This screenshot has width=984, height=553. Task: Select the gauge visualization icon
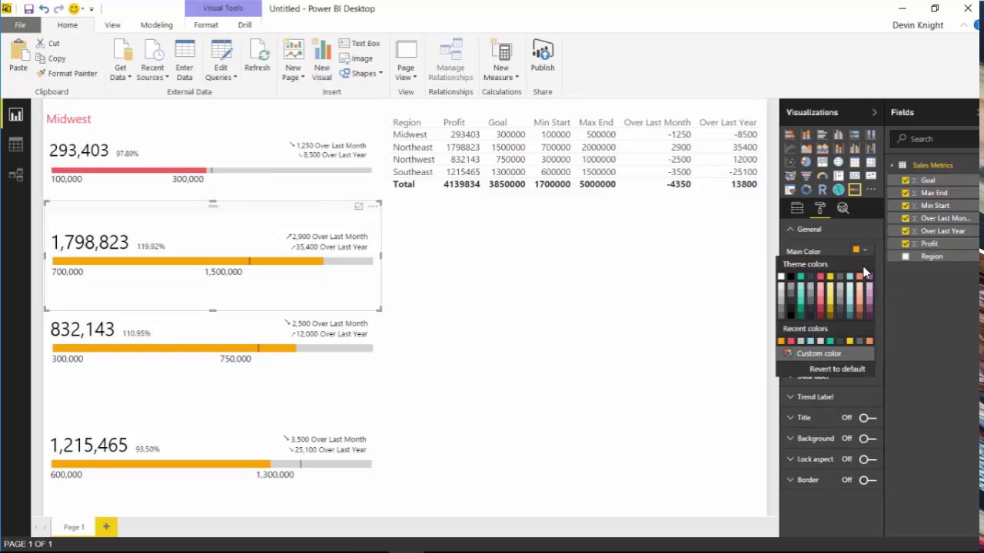point(822,176)
